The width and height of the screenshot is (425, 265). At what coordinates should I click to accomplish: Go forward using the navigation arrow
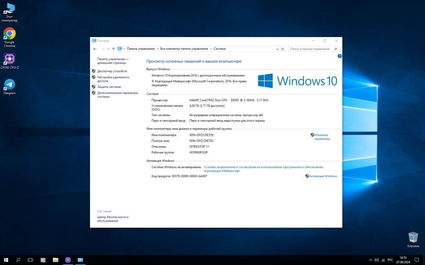pyautogui.click(x=102, y=49)
